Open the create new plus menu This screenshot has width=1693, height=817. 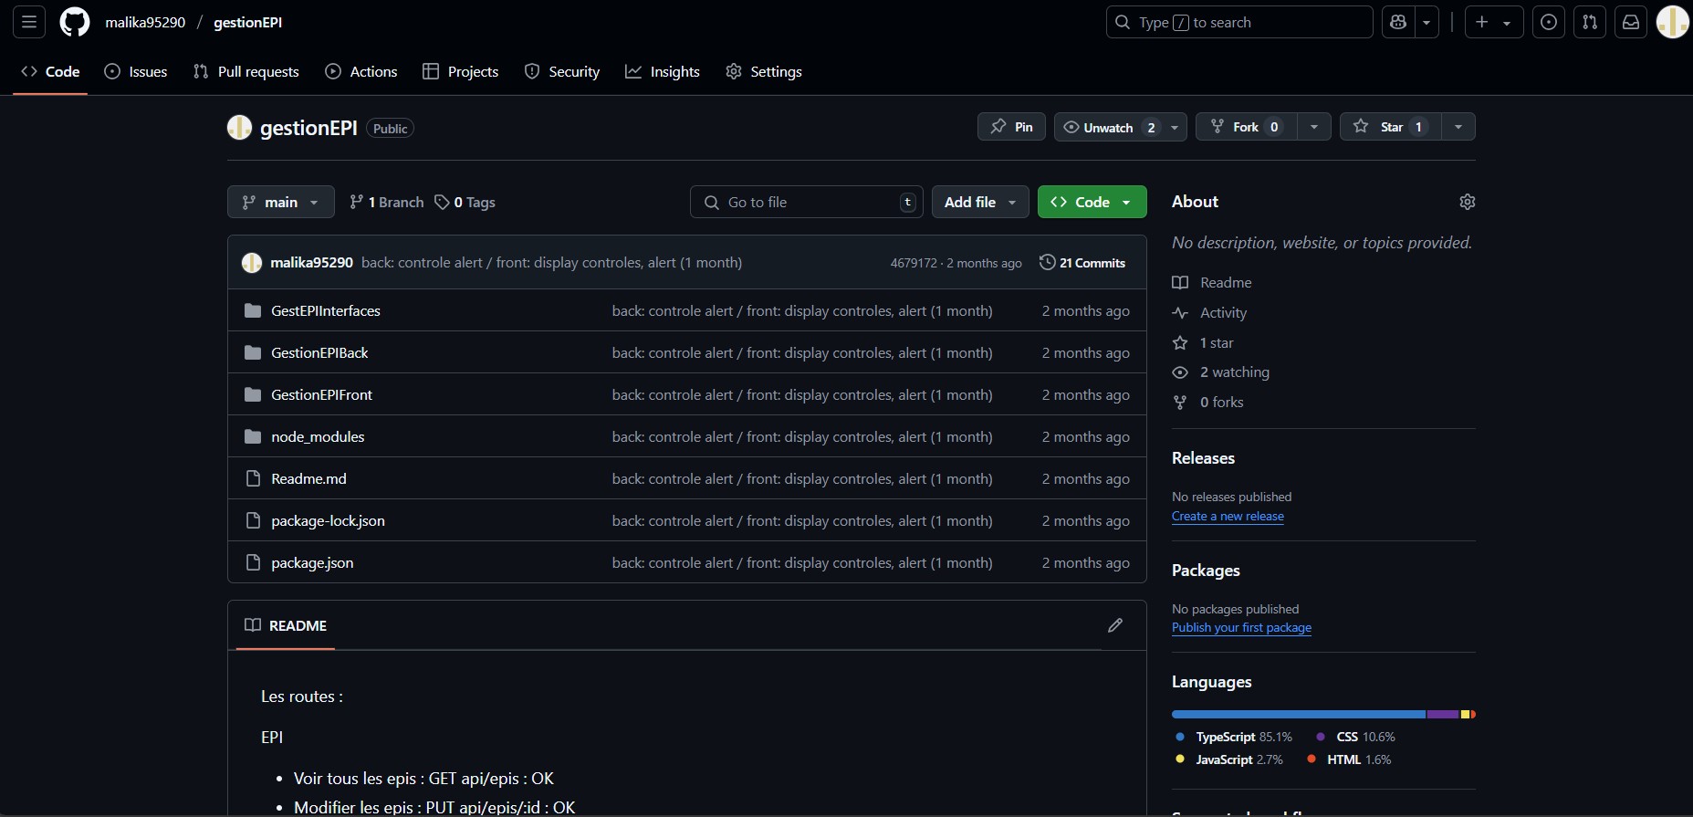click(1493, 22)
